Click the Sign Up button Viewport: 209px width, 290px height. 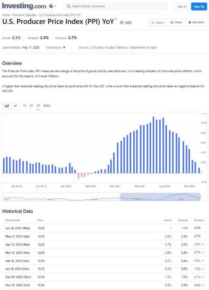(199, 6)
